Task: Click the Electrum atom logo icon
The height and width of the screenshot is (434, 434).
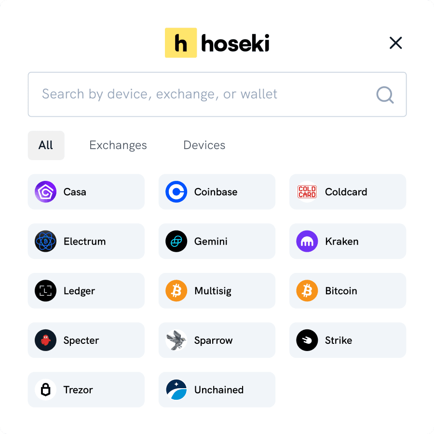Action: pos(46,242)
